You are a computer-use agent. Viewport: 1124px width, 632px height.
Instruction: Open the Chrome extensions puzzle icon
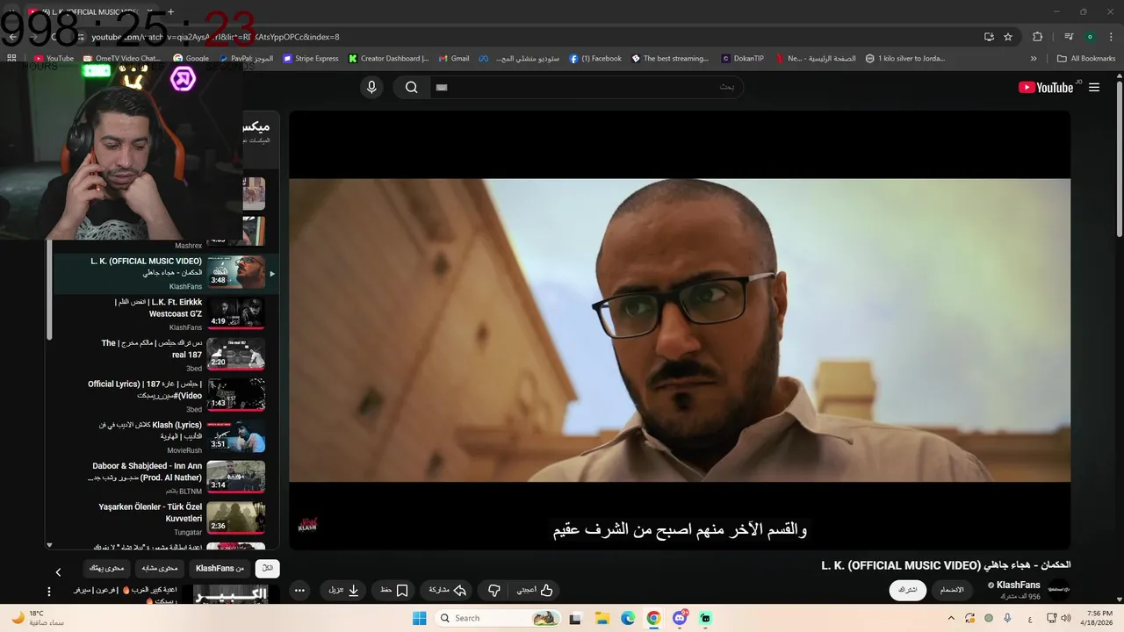coord(1037,37)
